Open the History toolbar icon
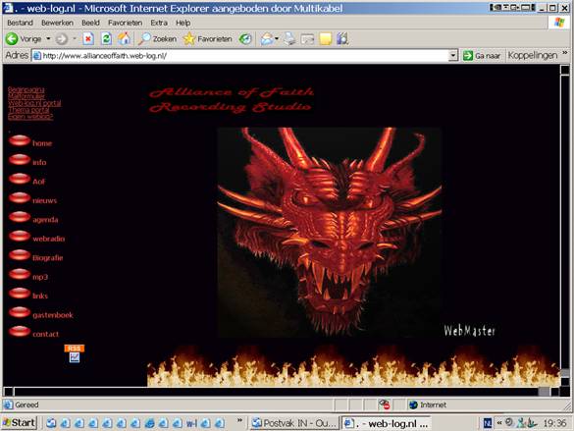 [x=245, y=39]
